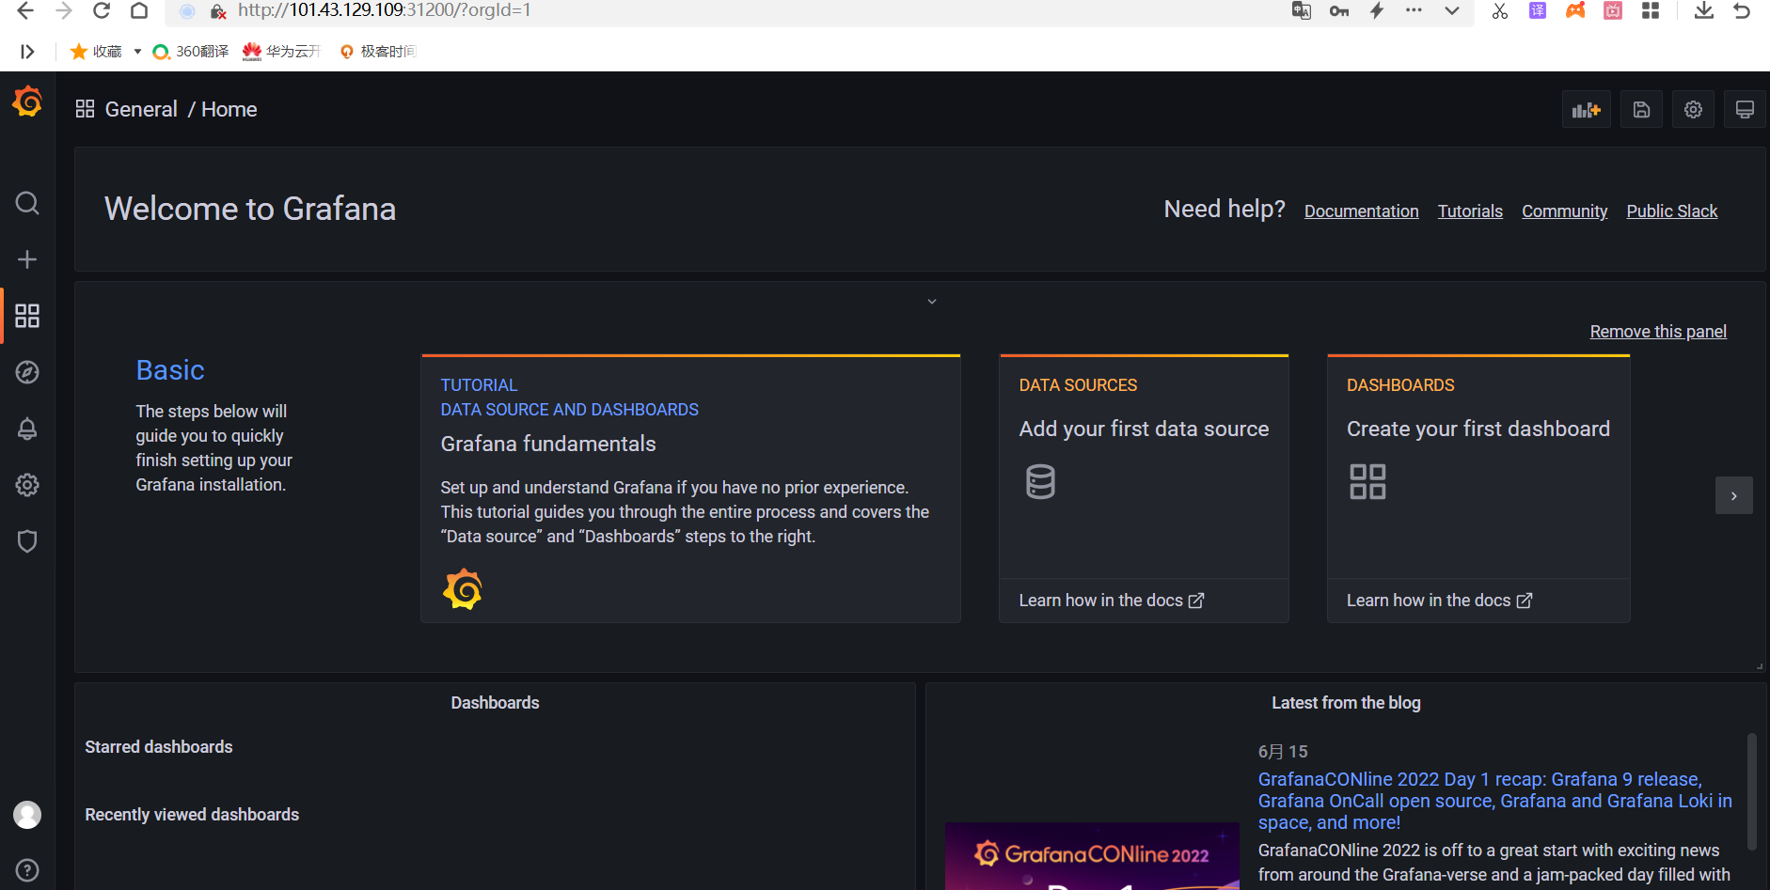The height and width of the screenshot is (890, 1770).
Task: Click the Home breadcrumb
Action: click(229, 109)
